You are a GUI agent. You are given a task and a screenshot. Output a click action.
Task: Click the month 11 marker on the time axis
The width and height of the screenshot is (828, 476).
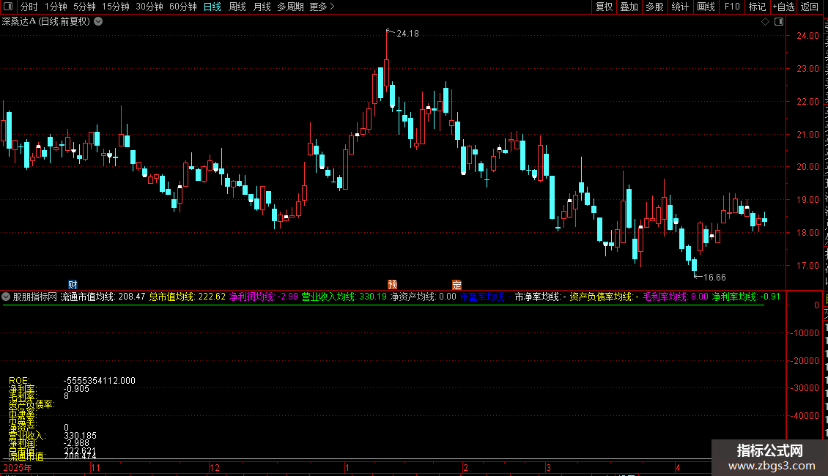(95, 467)
